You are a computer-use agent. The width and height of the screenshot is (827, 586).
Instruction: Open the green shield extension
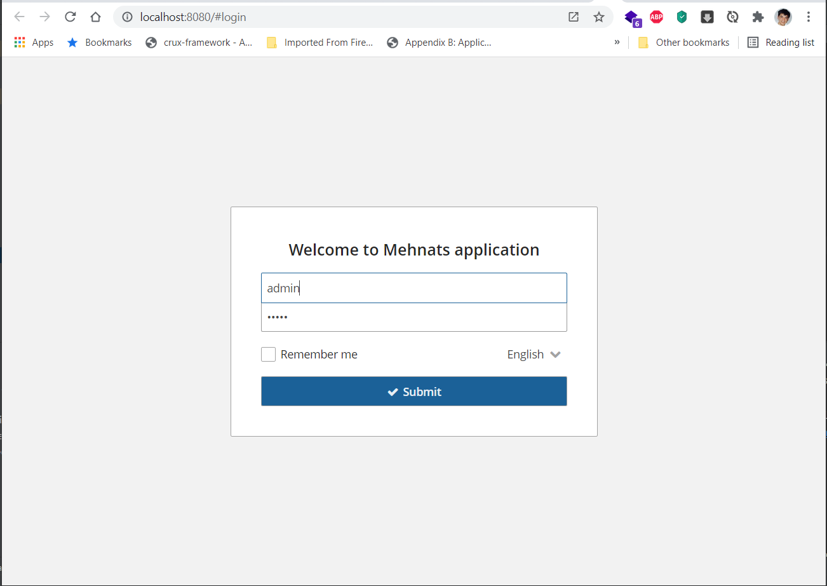682,17
